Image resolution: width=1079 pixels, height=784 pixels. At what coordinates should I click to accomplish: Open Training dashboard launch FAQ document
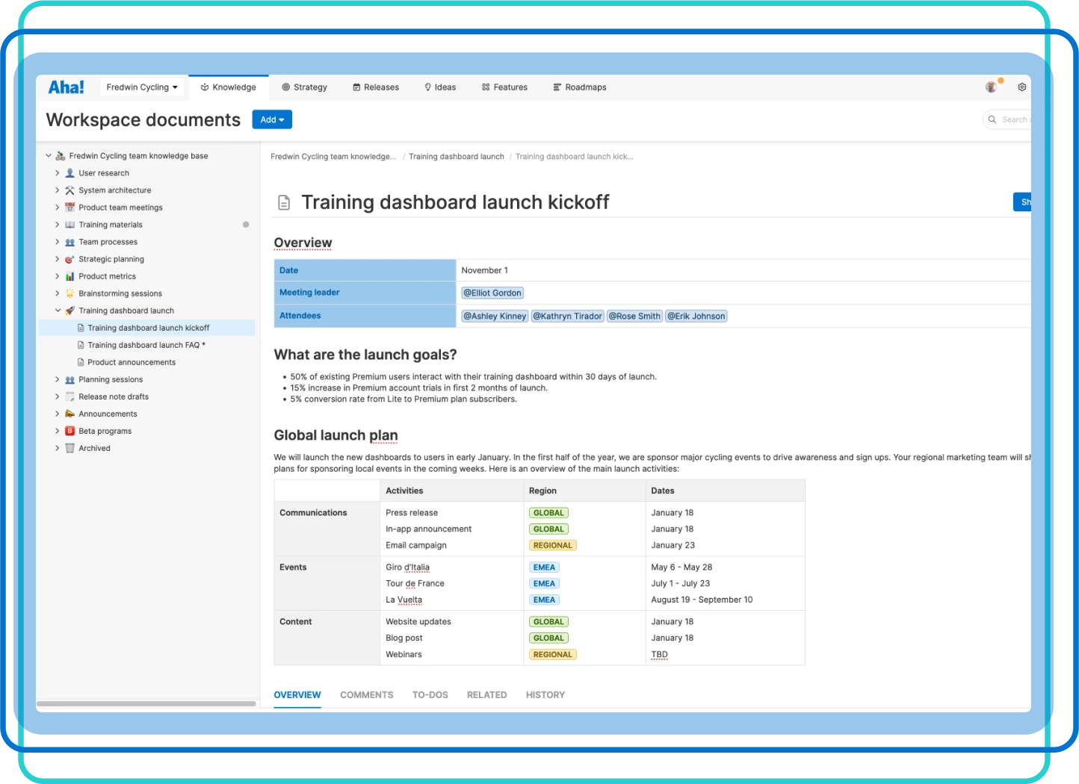pyautogui.click(x=143, y=345)
